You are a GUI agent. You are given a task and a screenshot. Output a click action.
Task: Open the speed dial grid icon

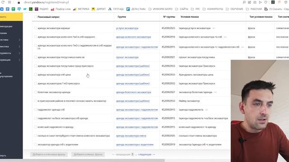[9, 2]
